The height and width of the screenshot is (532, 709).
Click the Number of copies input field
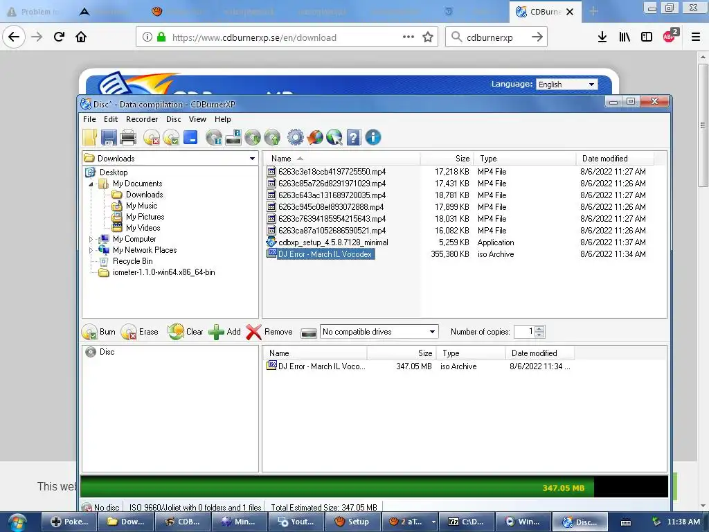point(525,332)
